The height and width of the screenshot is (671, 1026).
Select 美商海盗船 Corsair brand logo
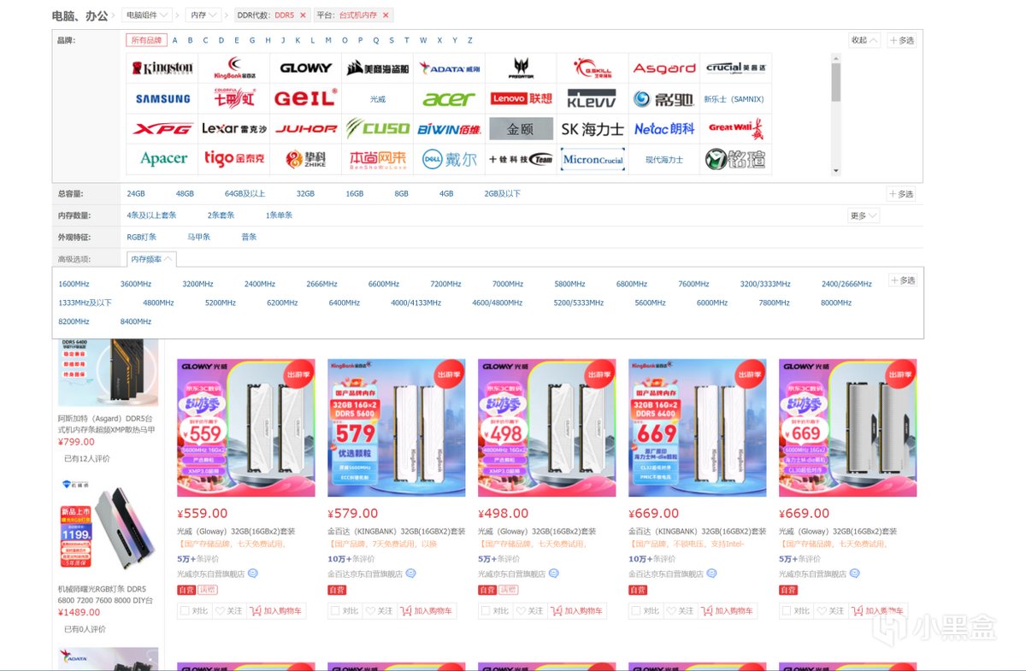[378, 68]
